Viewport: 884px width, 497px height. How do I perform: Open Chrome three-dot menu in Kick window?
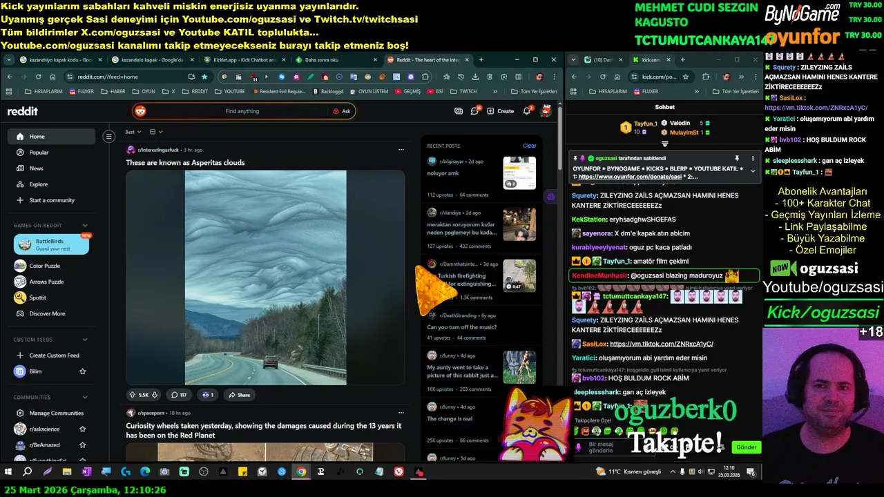click(756, 77)
